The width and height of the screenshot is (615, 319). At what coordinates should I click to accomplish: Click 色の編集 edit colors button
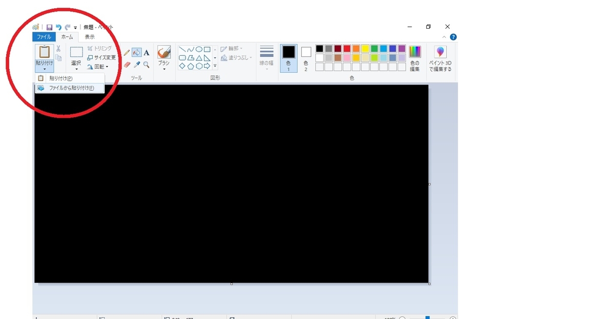(x=415, y=58)
